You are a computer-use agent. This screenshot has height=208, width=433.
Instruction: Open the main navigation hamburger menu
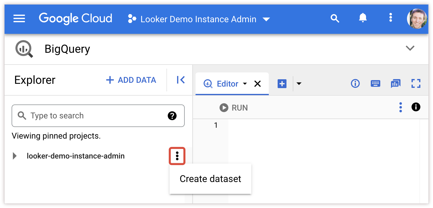(x=19, y=18)
